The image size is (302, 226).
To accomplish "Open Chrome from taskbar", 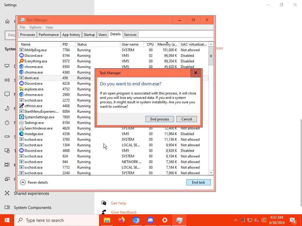I will (x=136, y=220).
